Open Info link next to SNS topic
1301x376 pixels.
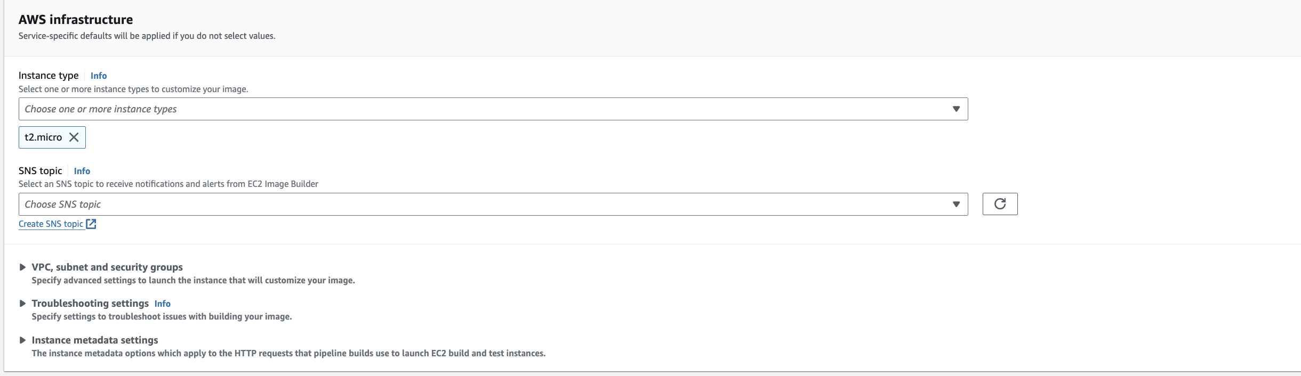click(x=82, y=171)
